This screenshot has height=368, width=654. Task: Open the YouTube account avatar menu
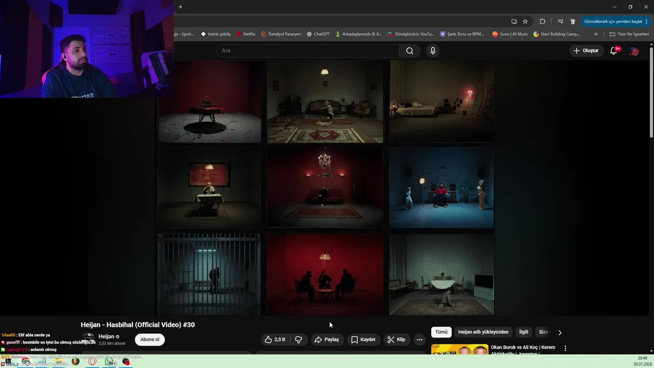coord(634,51)
